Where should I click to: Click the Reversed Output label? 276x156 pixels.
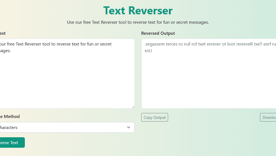(x=158, y=33)
